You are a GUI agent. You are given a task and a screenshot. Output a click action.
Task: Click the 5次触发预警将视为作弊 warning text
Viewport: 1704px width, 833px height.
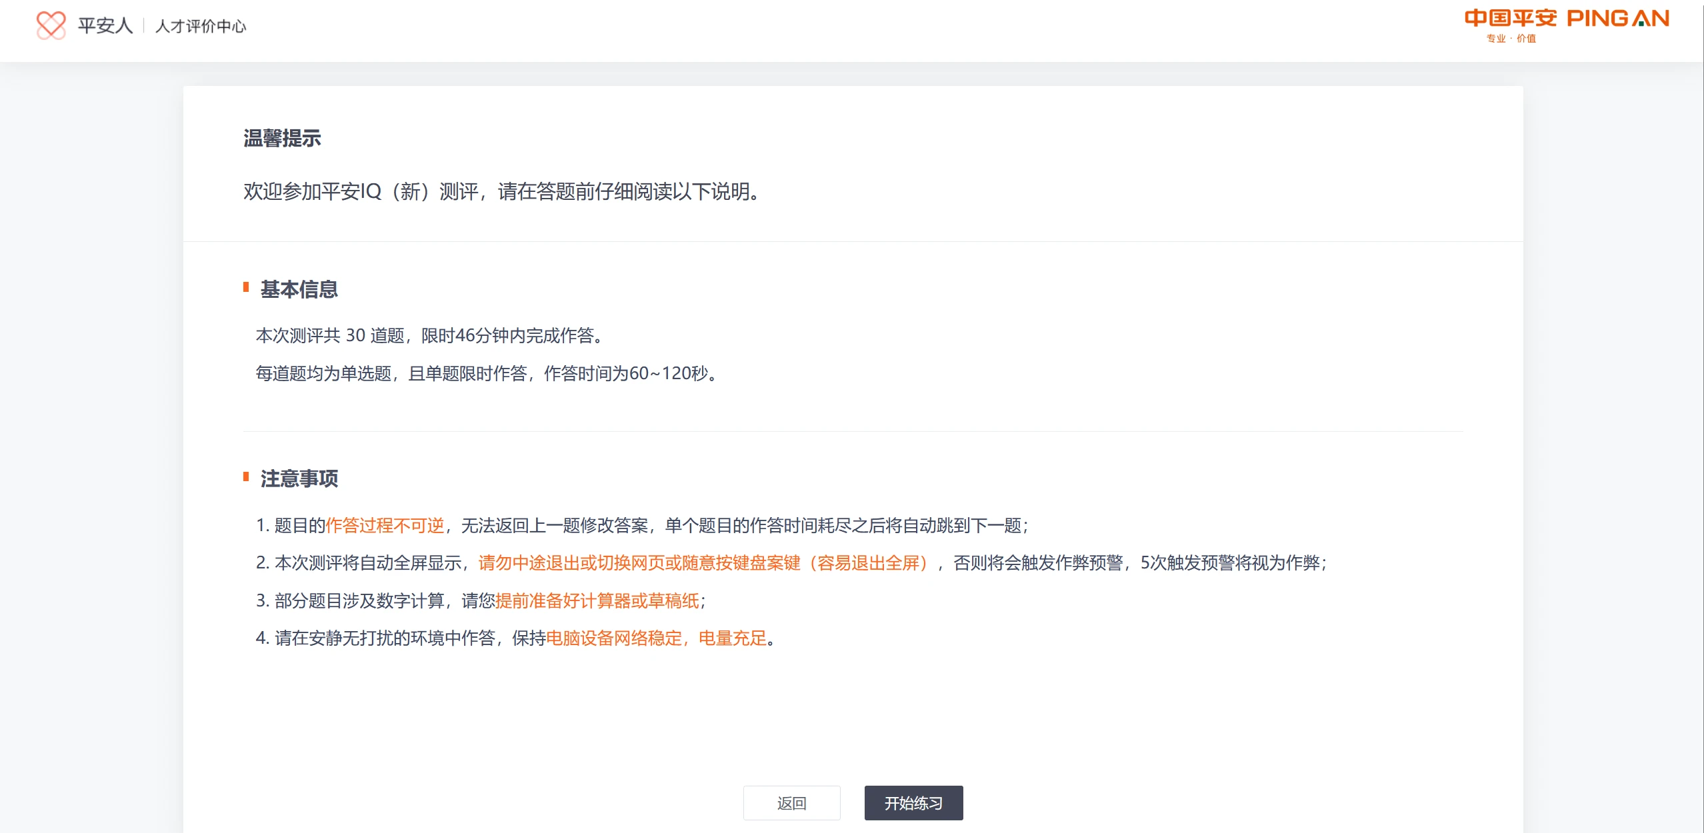[x=1232, y=563]
